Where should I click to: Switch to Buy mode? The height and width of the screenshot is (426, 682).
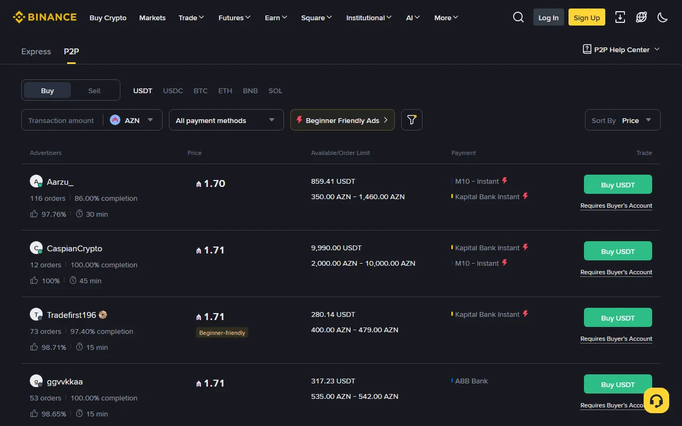[47, 91]
